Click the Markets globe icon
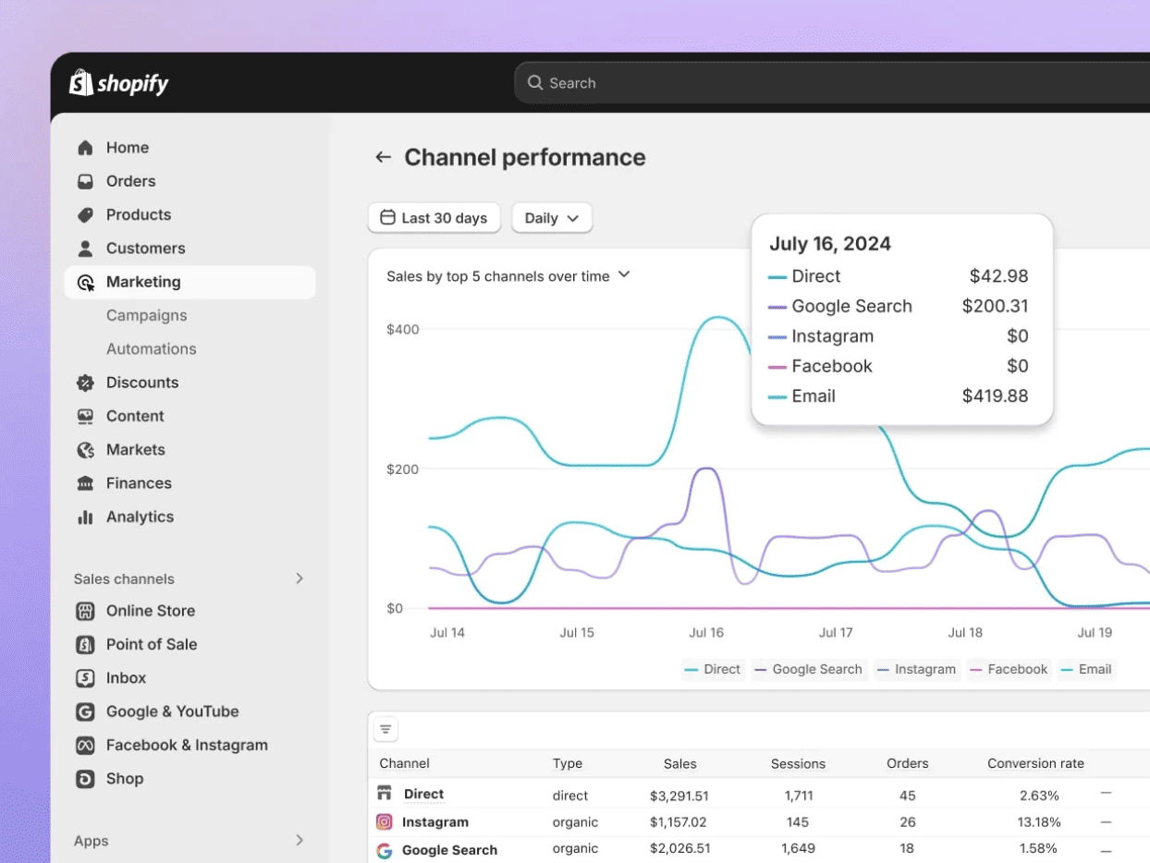 tap(86, 450)
